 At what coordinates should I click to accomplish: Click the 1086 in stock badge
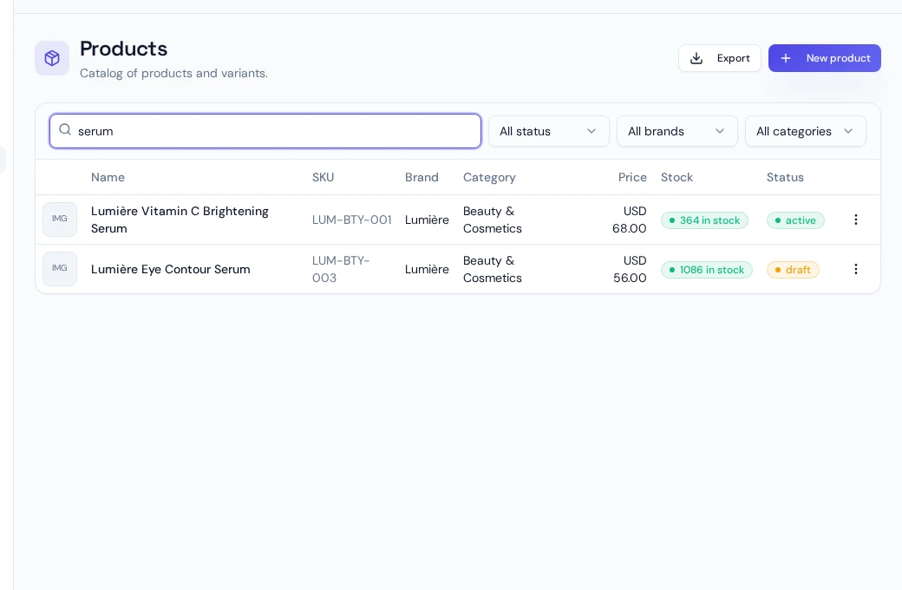tap(706, 269)
